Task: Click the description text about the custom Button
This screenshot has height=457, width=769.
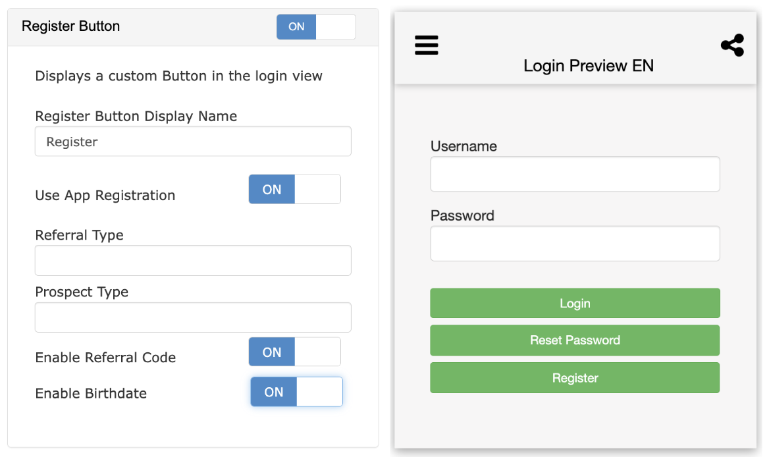Action: point(178,76)
